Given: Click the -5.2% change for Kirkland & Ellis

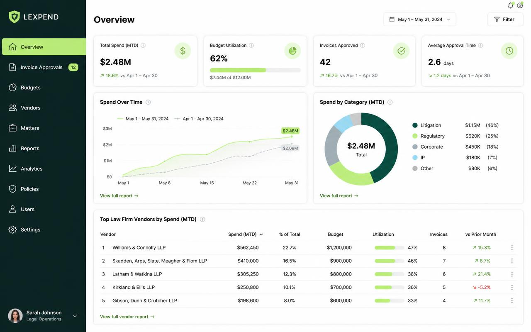Looking at the screenshot, I should [x=481, y=287].
